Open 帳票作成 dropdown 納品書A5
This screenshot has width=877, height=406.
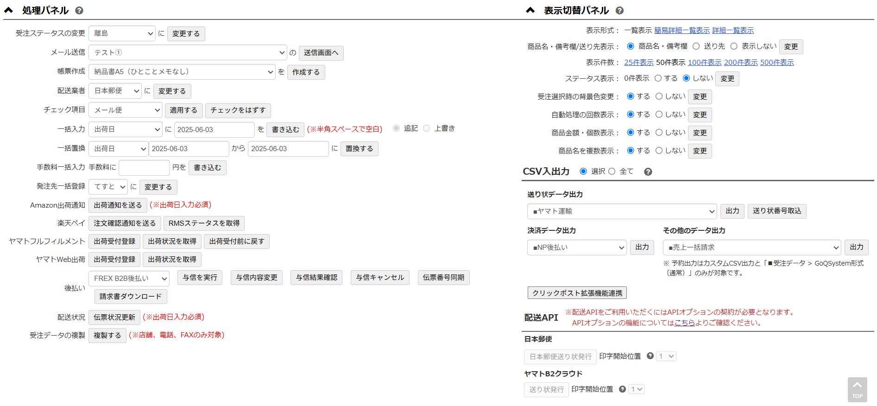pyautogui.click(x=182, y=72)
